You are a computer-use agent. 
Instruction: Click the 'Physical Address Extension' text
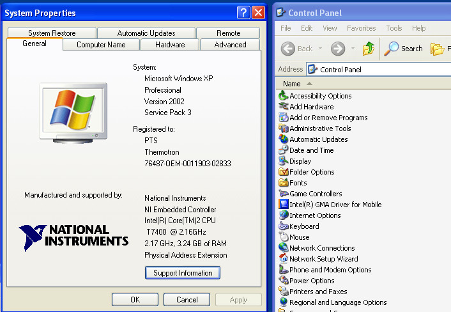coord(186,255)
